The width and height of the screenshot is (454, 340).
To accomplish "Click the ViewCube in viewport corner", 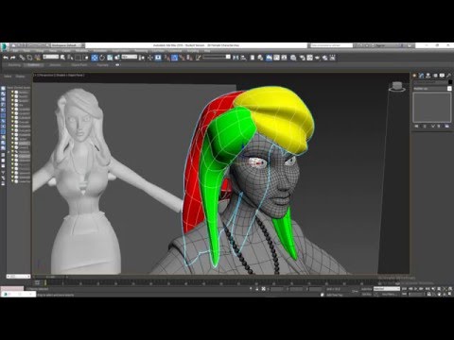I will 397,86.
